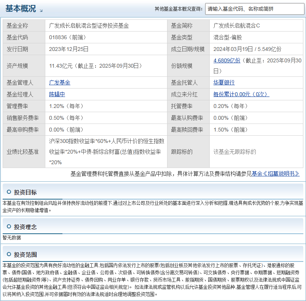The image size is (306, 301).
Task: Select max subscription fee value beside 最高认购费率
Action: (231, 118)
